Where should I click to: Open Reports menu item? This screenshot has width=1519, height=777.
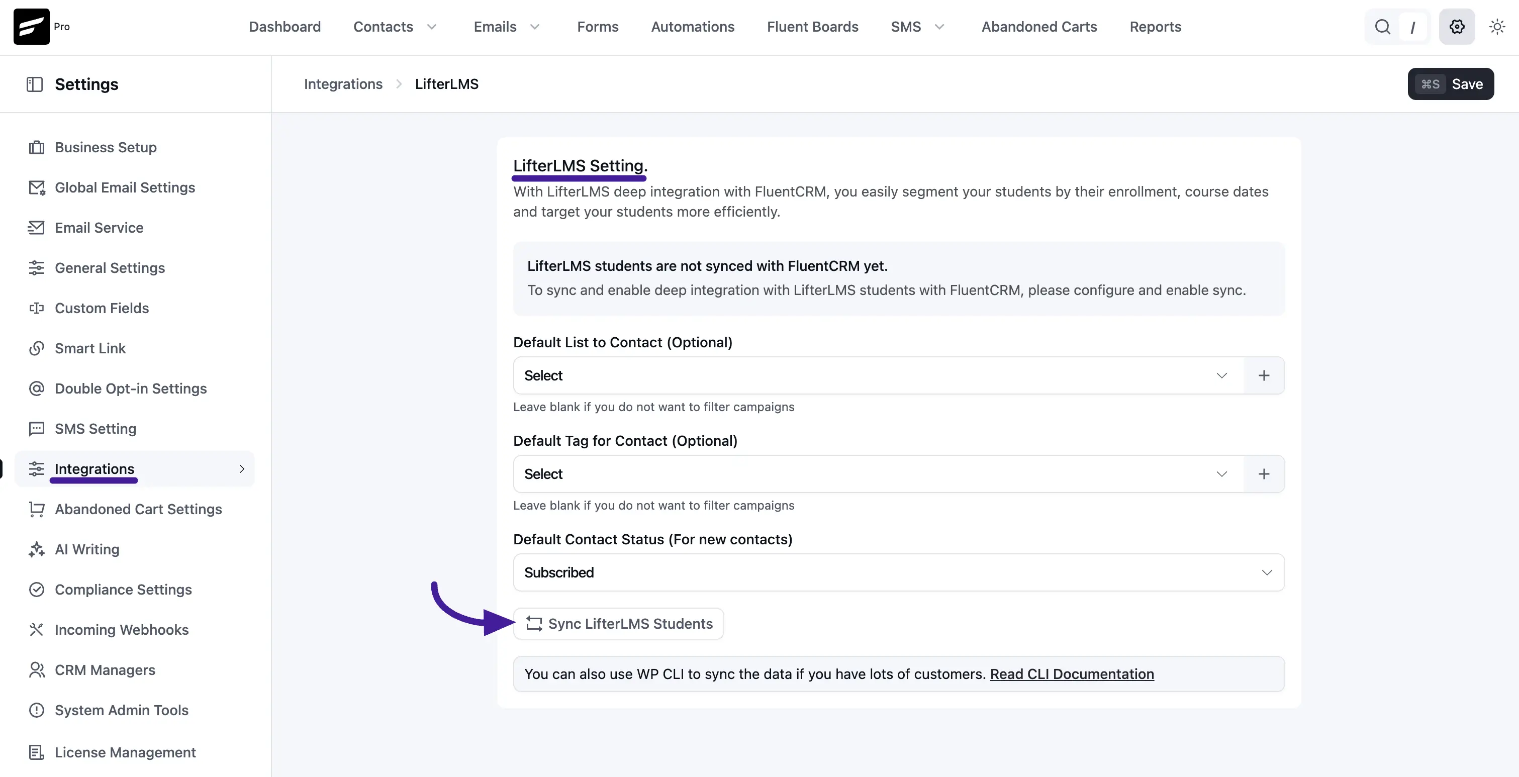1155,27
